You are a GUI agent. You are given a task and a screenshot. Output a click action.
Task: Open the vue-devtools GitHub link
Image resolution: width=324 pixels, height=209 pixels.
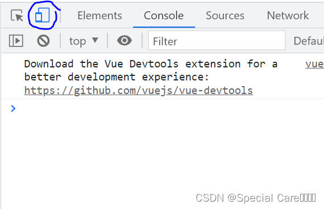[x=139, y=91]
